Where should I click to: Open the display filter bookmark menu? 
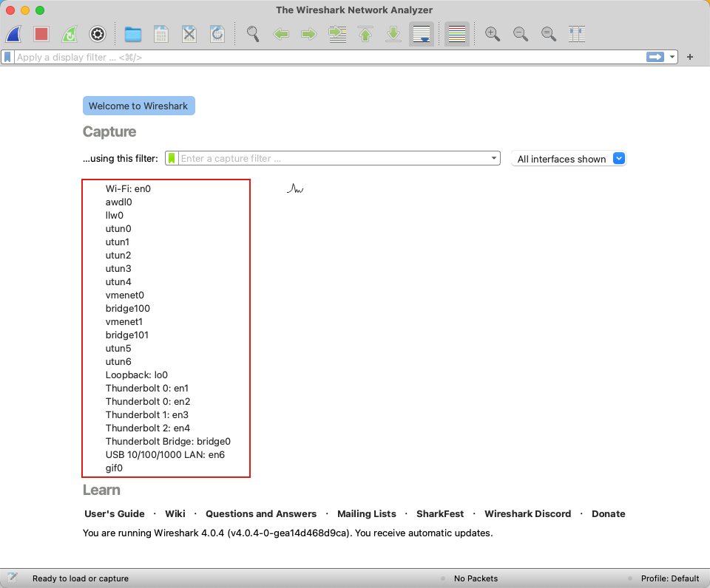point(7,57)
